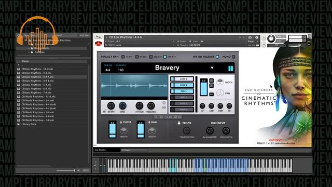Click the Close mic Width icon

pos(123,131)
